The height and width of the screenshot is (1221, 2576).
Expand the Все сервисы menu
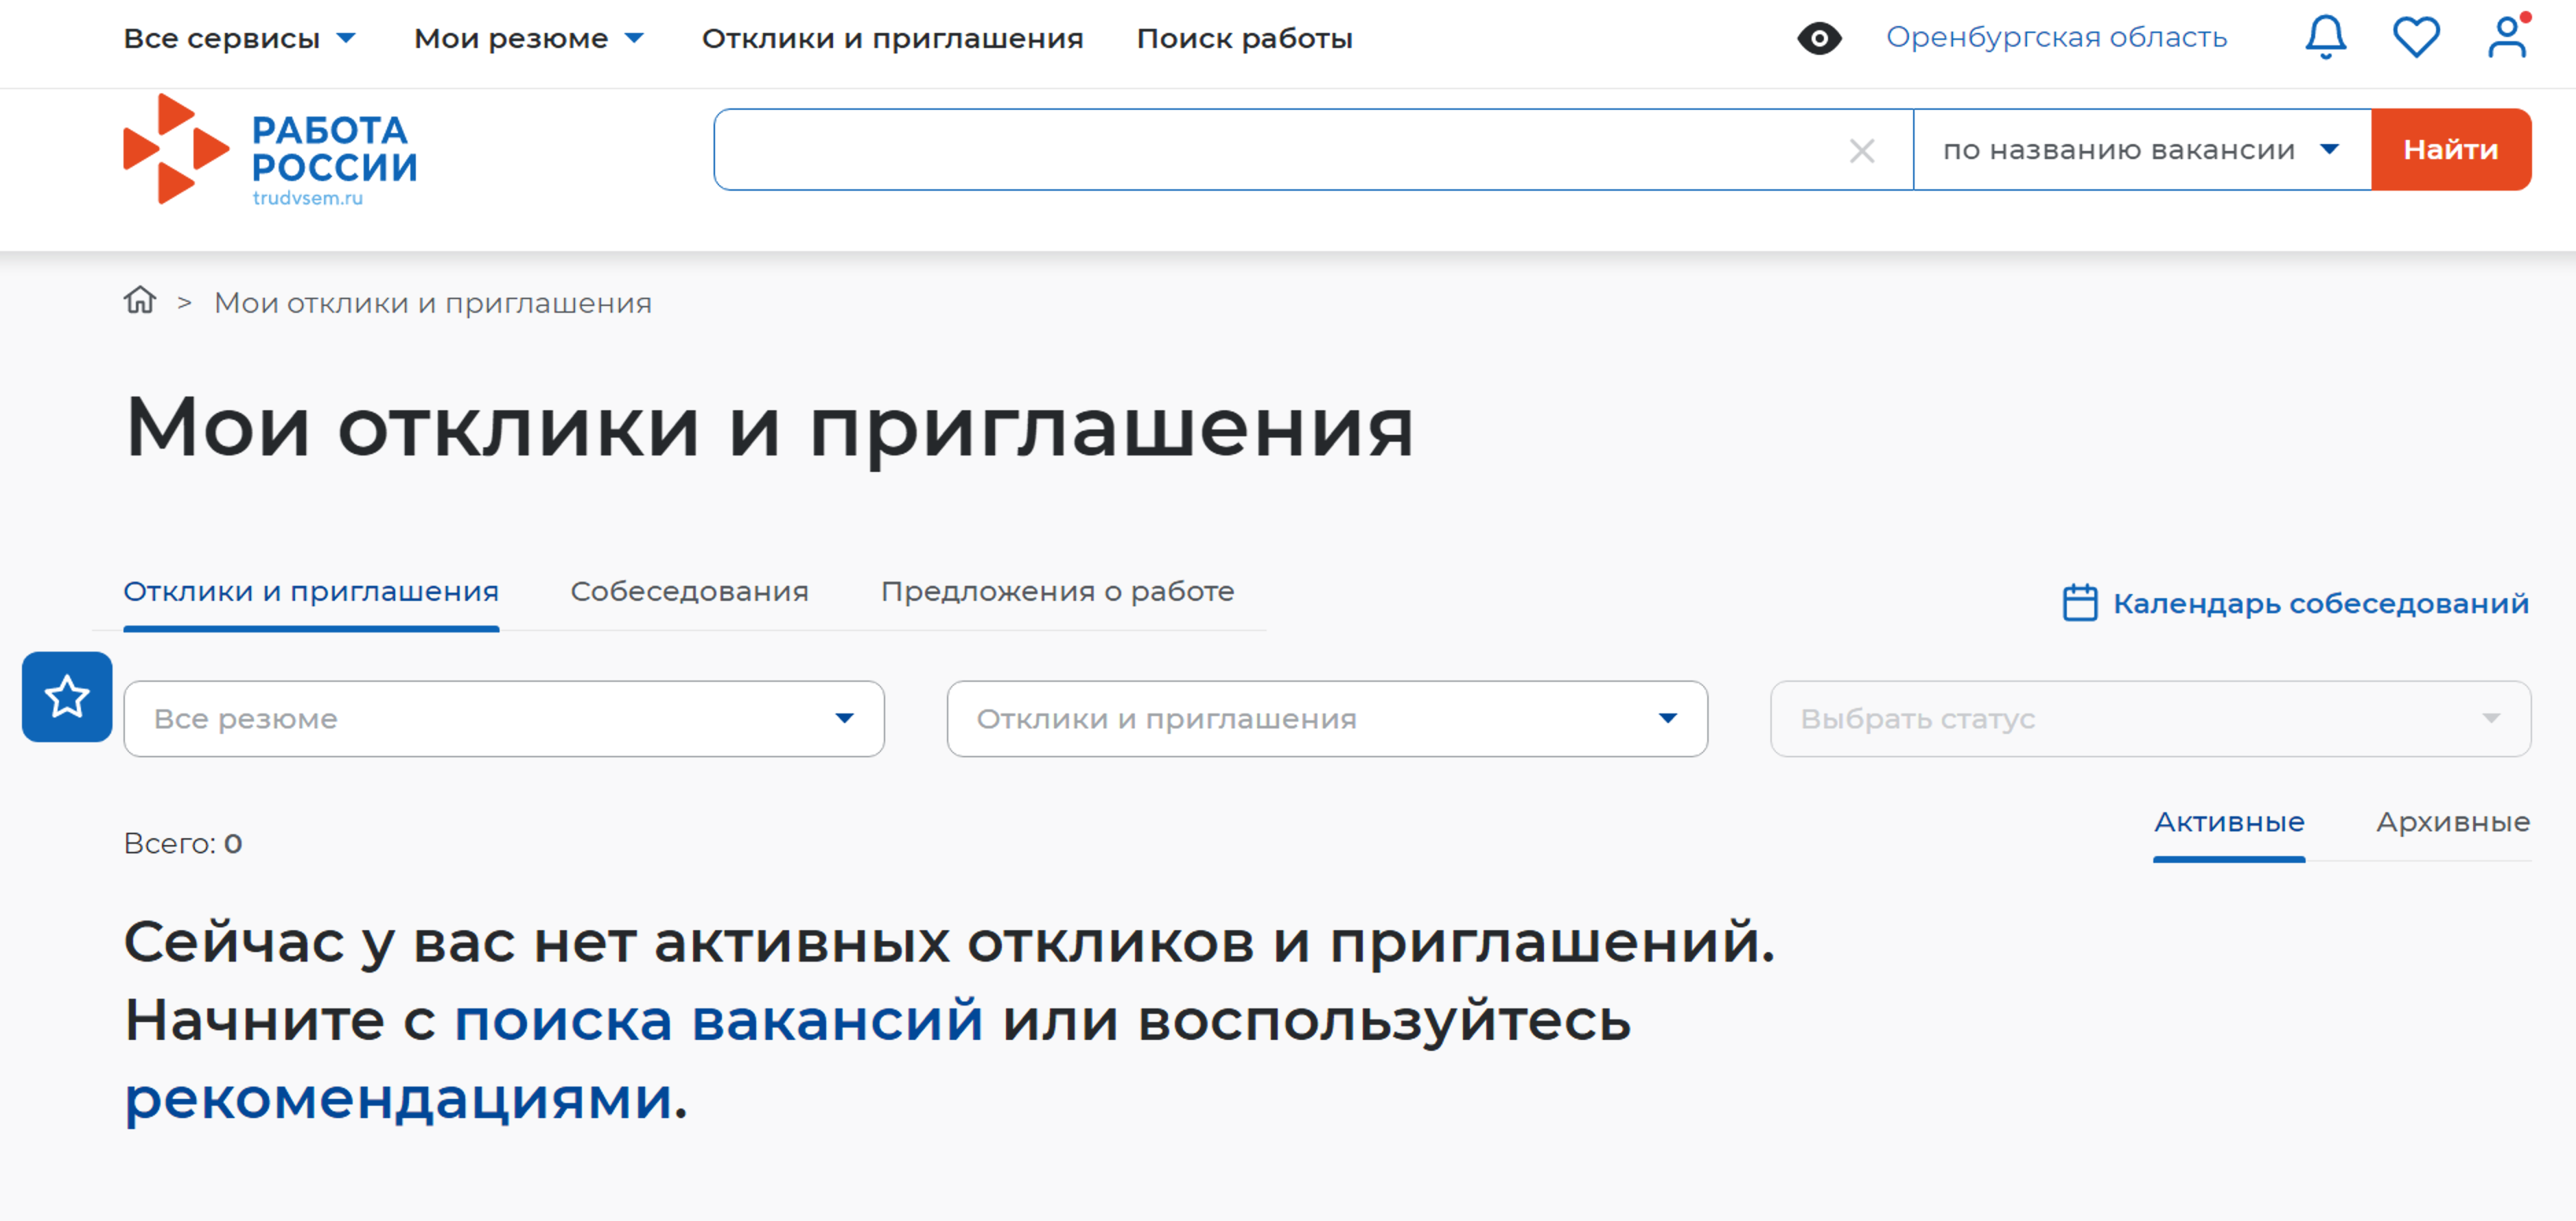240,39
